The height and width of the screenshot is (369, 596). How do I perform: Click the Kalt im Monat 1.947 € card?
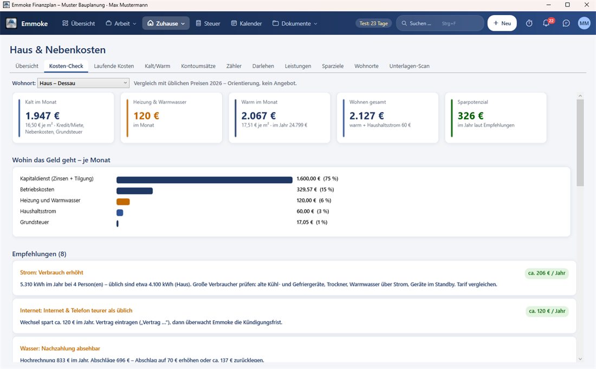click(x=63, y=118)
